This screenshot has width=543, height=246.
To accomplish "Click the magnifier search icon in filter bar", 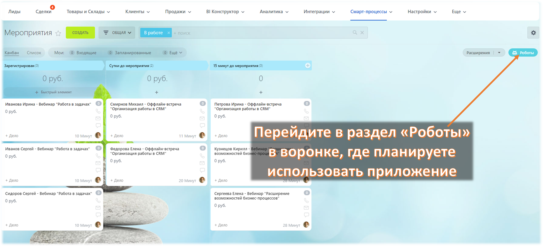I will [x=355, y=33].
